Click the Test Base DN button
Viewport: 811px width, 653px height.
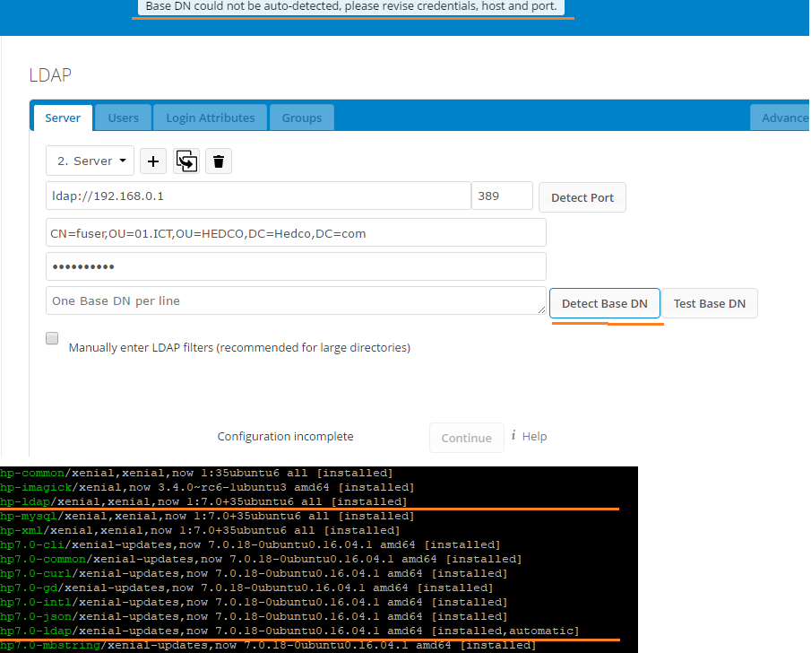pyautogui.click(x=709, y=303)
